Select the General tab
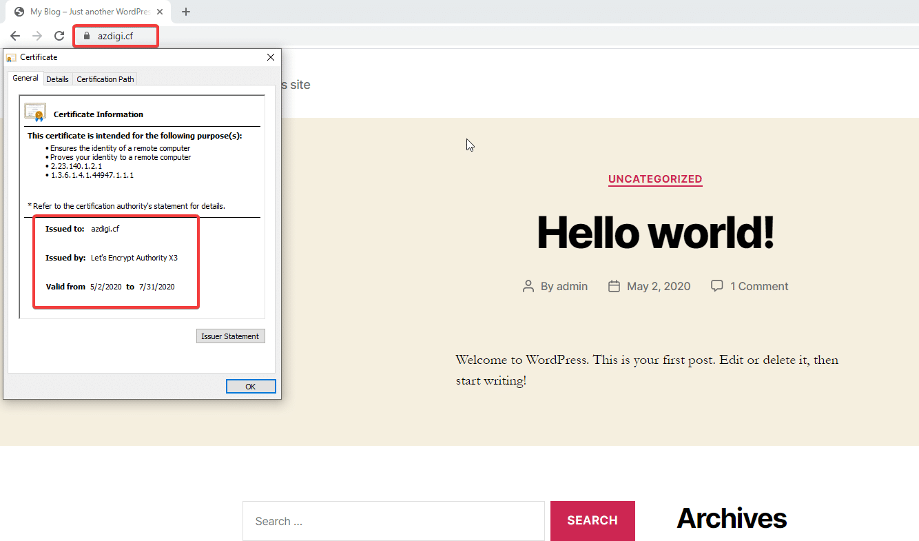919x541 pixels. pos(25,78)
